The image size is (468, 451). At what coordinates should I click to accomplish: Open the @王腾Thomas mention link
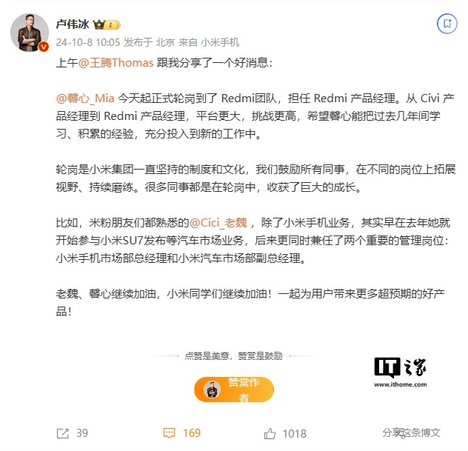[x=116, y=63]
